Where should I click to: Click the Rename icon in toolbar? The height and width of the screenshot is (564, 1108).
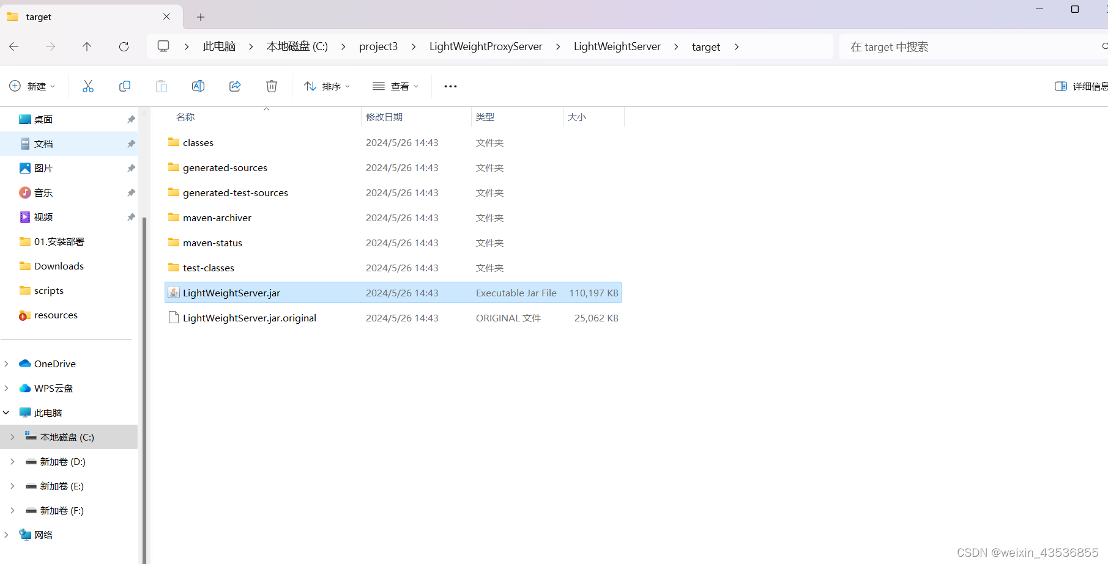(198, 86)
